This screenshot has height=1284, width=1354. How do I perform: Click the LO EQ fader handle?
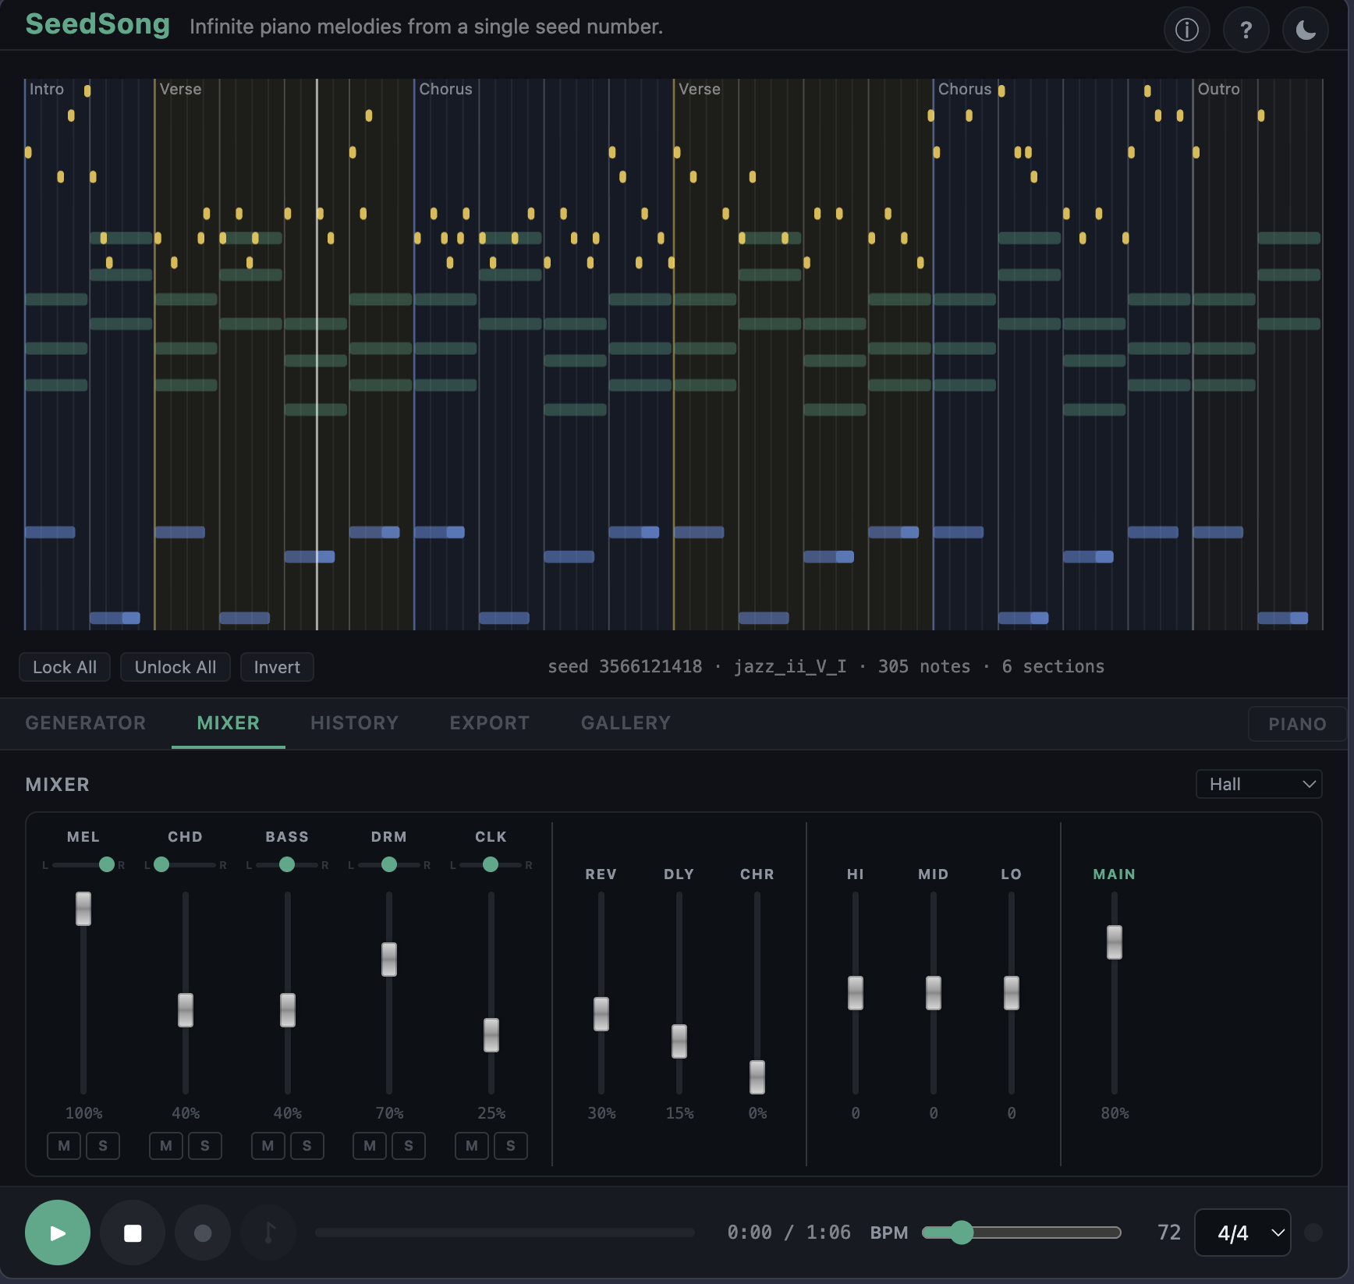coord(1012,993)
